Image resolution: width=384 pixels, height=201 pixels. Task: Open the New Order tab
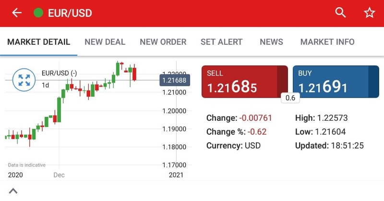163,42
